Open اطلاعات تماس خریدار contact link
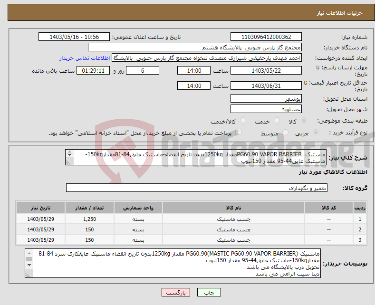This screenshot has width=375, height=305. (85, 58)
